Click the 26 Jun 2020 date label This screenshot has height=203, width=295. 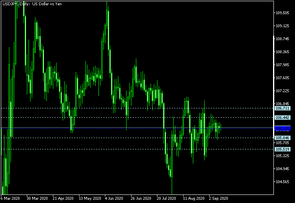(x=141, y=198)
